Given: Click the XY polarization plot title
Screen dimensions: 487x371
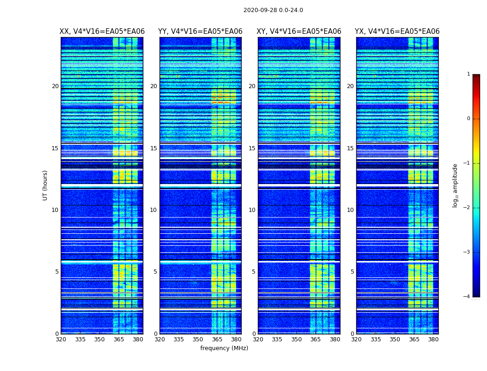Looking at the screenshot, I should [x=299, y=32].
